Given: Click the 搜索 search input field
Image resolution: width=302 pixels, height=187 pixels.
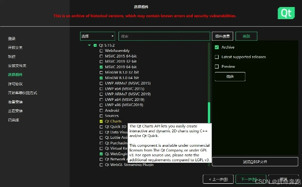Looking at the screenshot, I should pos(163,36).
